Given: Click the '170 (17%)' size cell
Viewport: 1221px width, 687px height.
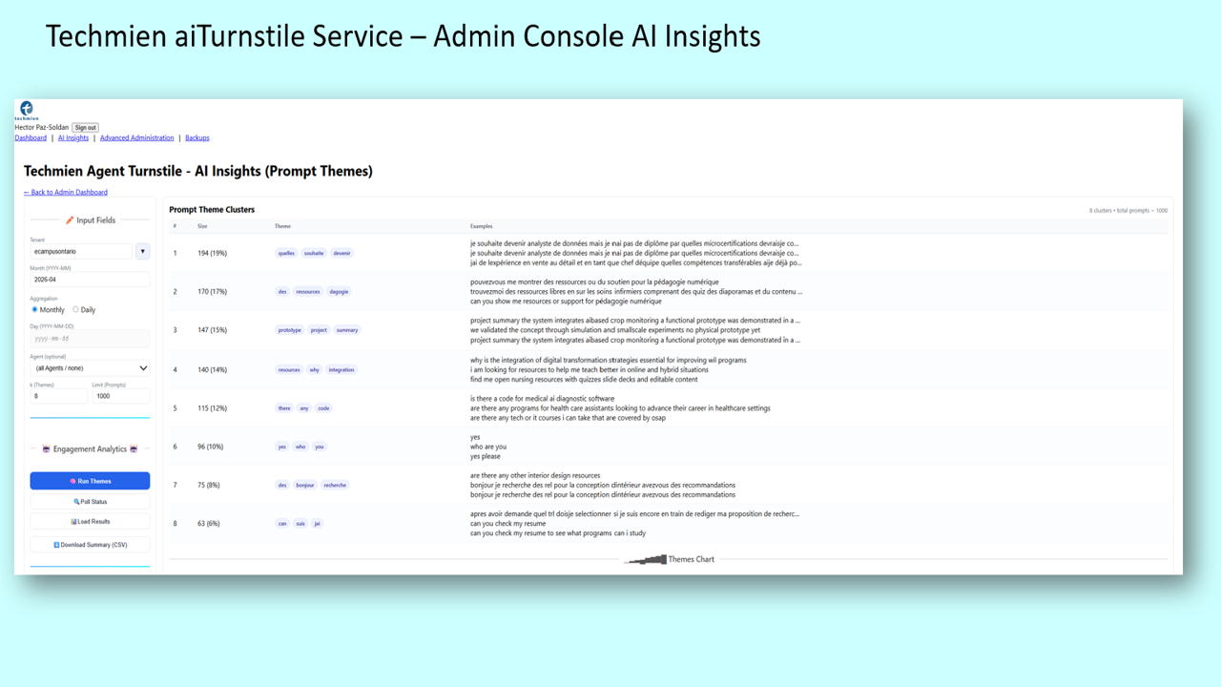Looking at the screenshot, I should [x=213, y=292].
